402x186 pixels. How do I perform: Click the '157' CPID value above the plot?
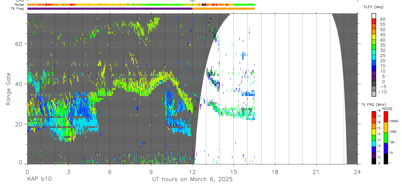point(192,1)
